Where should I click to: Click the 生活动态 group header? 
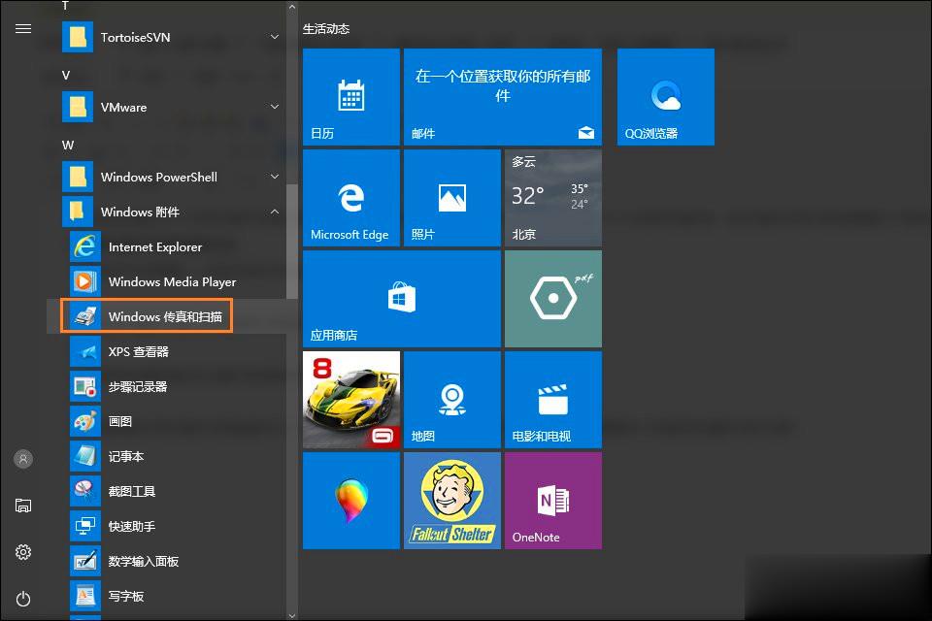tap(326, 28)
